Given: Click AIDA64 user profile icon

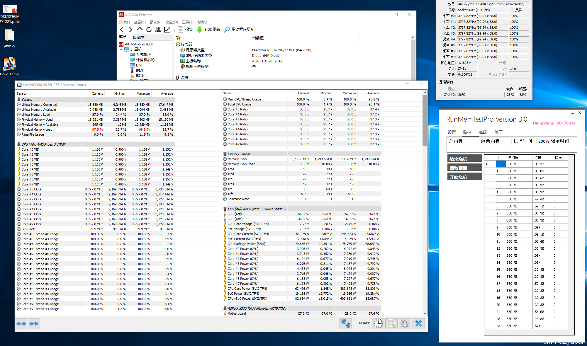Looking at the screenshot, I should pos(158,29).
